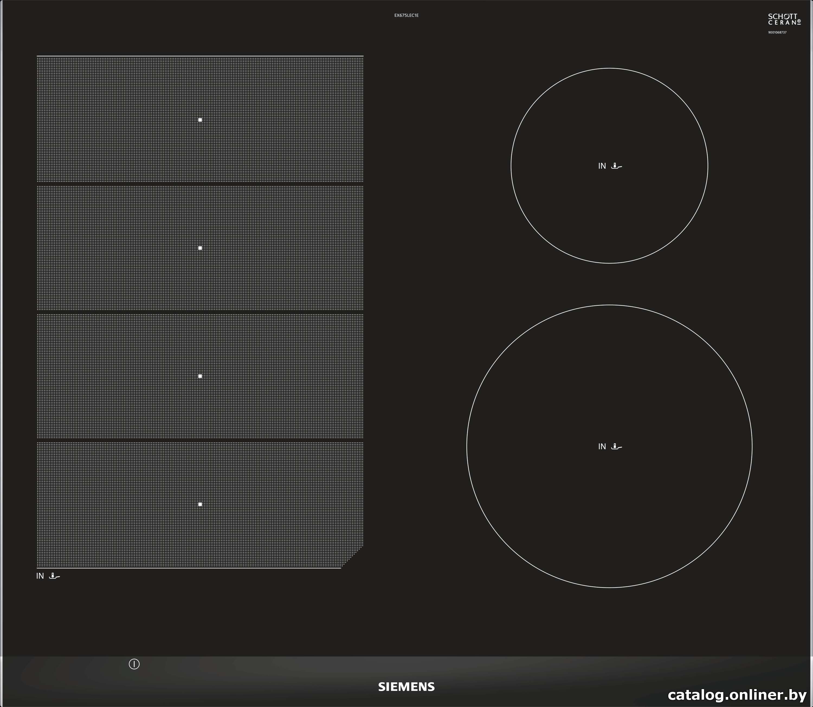The image size is (813, 707).
Task: Click the IN label in small circular zone
Action: pyautogui.click(x=602, y=166)
